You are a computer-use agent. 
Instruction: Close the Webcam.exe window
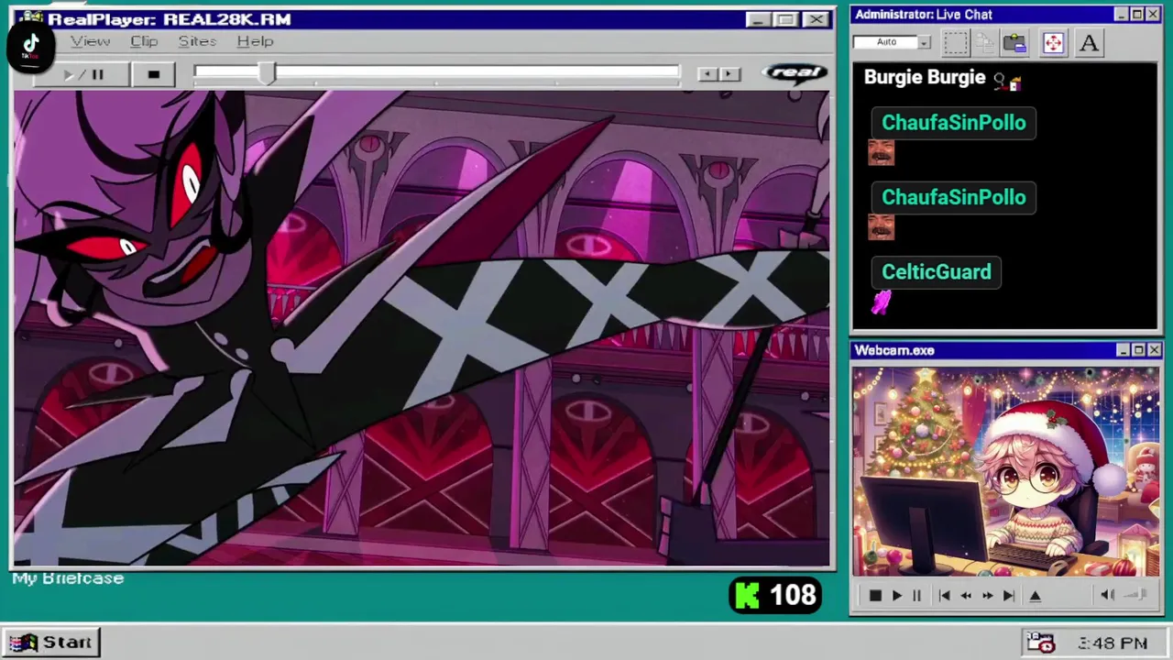tap(1155, 350)
